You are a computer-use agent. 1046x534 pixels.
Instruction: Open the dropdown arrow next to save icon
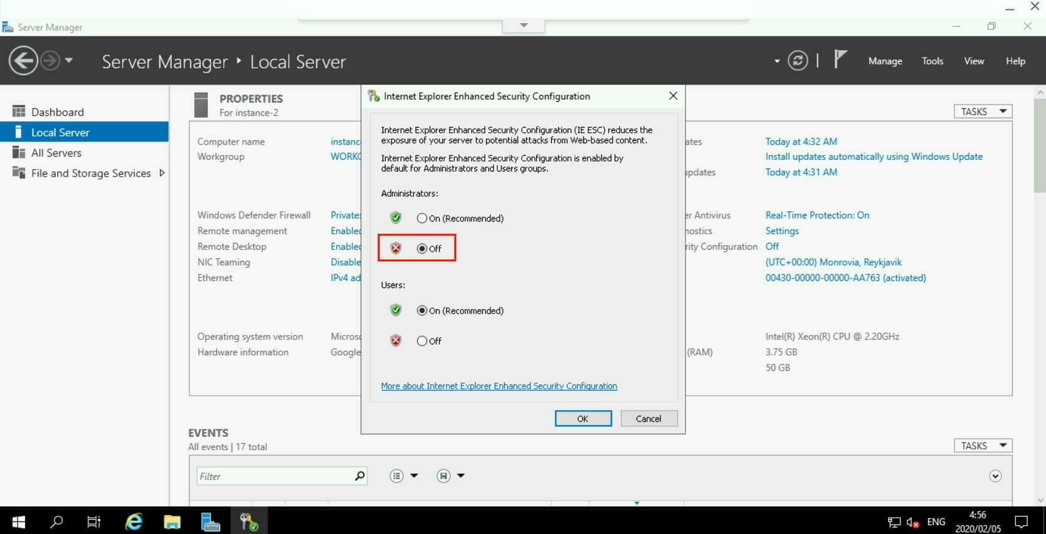coord(461,476)
